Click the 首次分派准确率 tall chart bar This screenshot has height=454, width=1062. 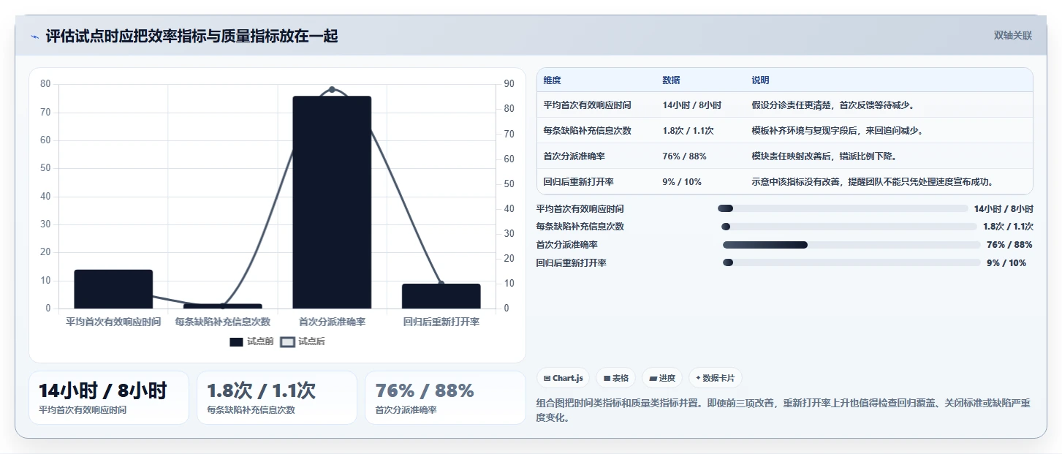point(332,203)
